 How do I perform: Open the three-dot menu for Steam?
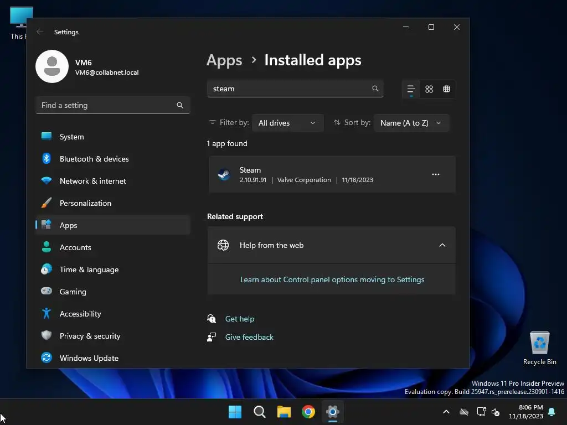(436, 174)
